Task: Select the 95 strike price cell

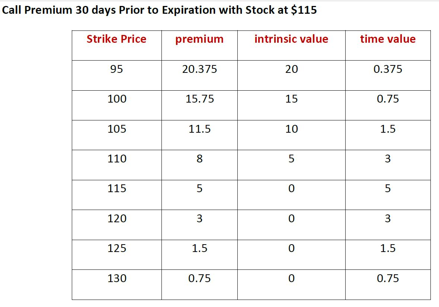Action: [116, 69]
